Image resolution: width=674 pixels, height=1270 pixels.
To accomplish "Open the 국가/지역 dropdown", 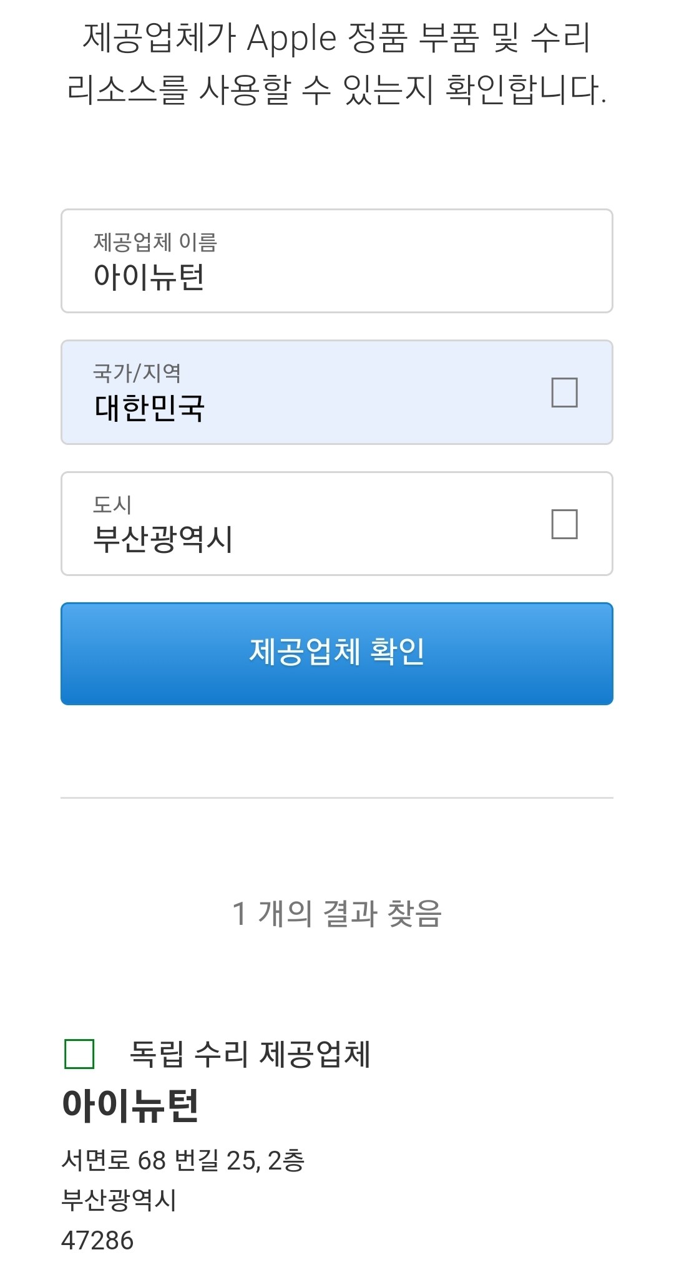I will [x=337, y=393].
